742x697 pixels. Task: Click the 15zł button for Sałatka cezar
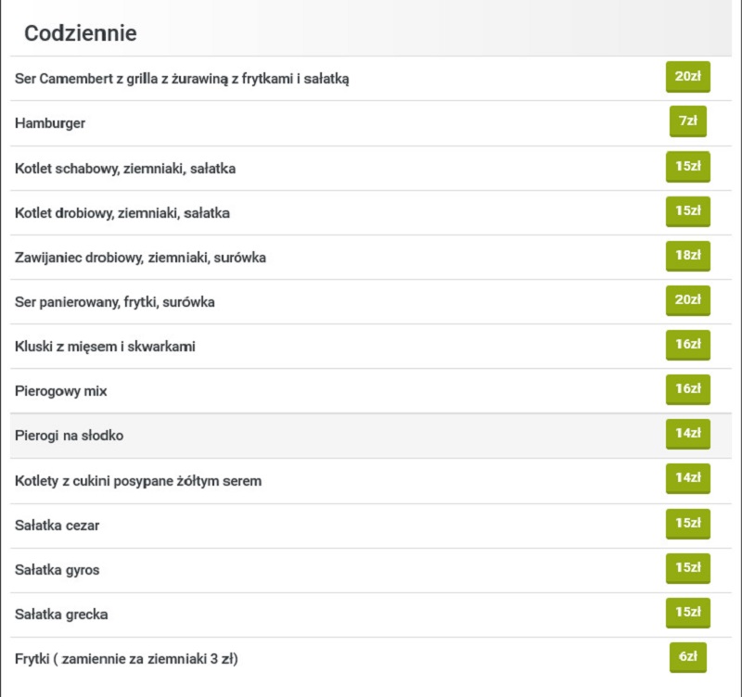point(687,524)
